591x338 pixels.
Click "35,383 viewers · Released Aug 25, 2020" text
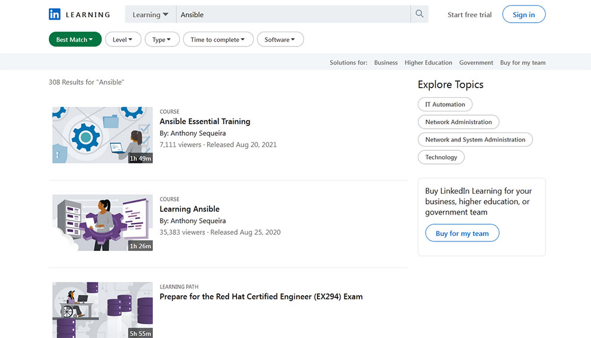[x=220, y=232]
